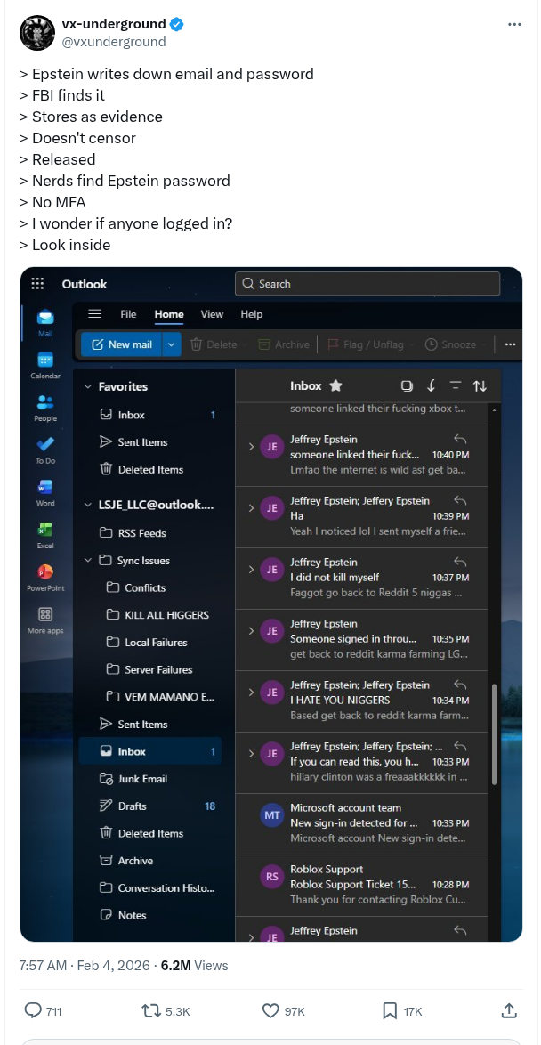Click the Outlook Search box

367,284
